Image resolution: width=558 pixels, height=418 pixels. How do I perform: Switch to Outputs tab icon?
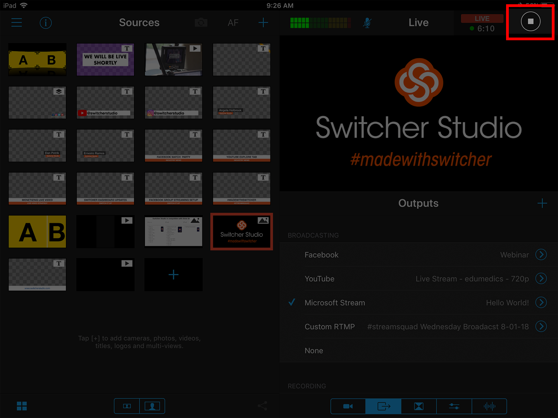(x=384, y=406)
